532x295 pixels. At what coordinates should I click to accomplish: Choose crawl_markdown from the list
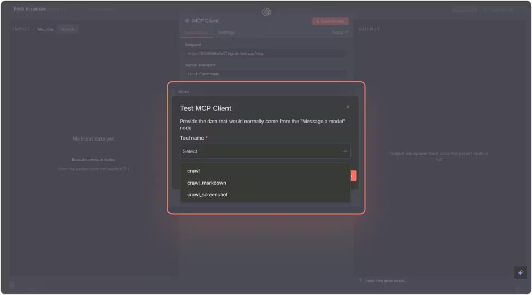coord(207,183)
